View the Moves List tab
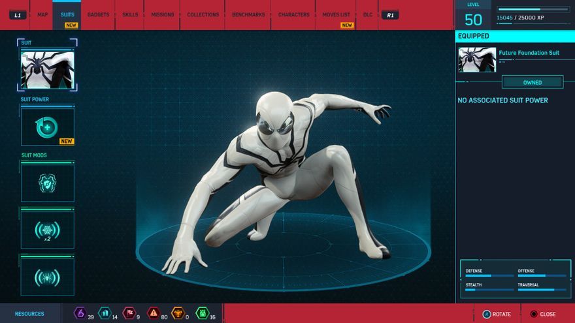The width and height of the screenshot is (575, 323). pyautogui.click(x=336, y=14)
